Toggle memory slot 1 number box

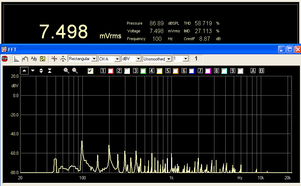(103, 71)
